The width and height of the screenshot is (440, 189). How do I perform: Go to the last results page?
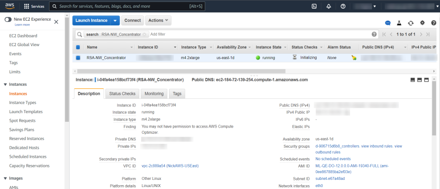pos(428,34)
